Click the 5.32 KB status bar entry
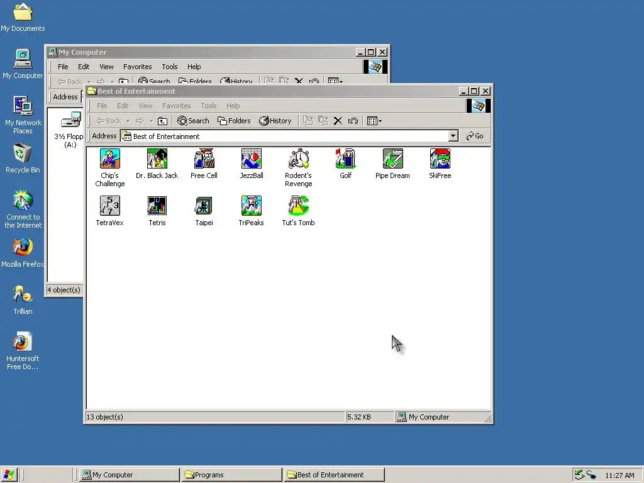 (359, 417)
